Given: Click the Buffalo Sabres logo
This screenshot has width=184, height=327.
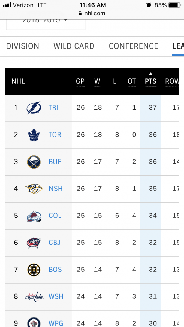Looking at the screenshot, I should click(34, 162).
